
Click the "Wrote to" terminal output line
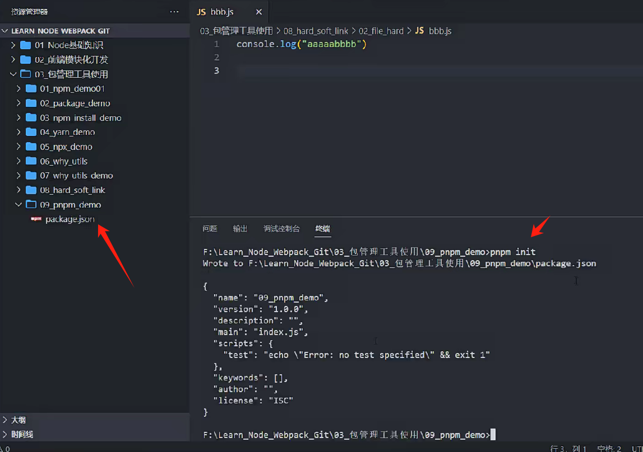coord(399,263)
